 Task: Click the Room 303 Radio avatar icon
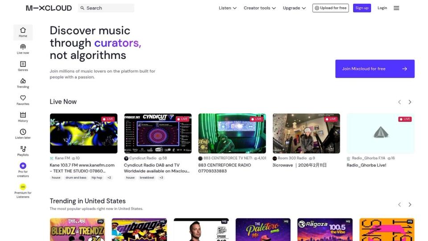(275, 158)
